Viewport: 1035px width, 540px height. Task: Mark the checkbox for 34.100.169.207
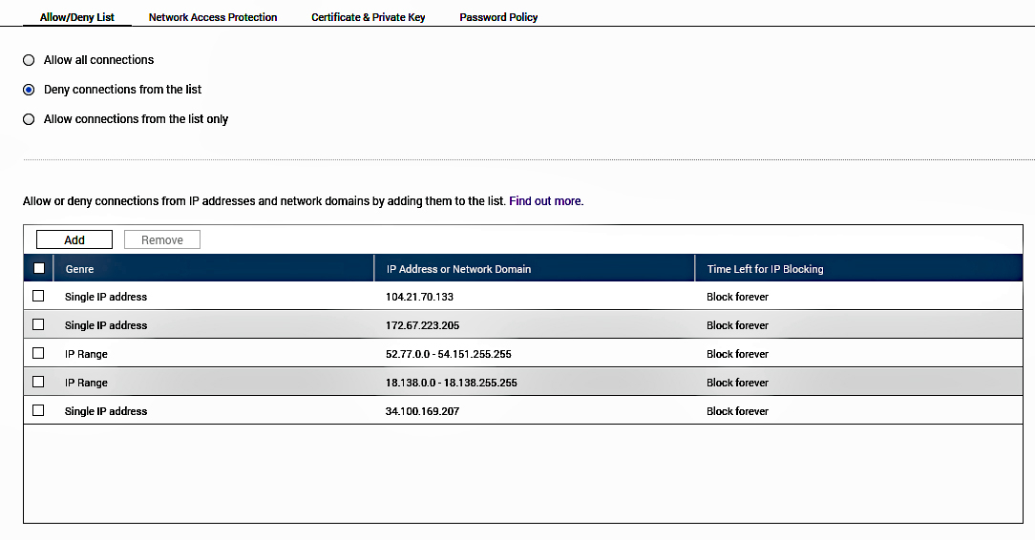(x=38, y=410)
